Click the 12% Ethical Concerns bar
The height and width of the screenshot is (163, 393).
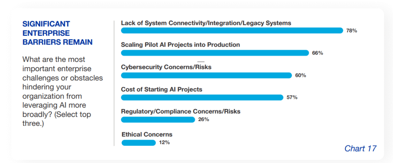coord(139,143)
